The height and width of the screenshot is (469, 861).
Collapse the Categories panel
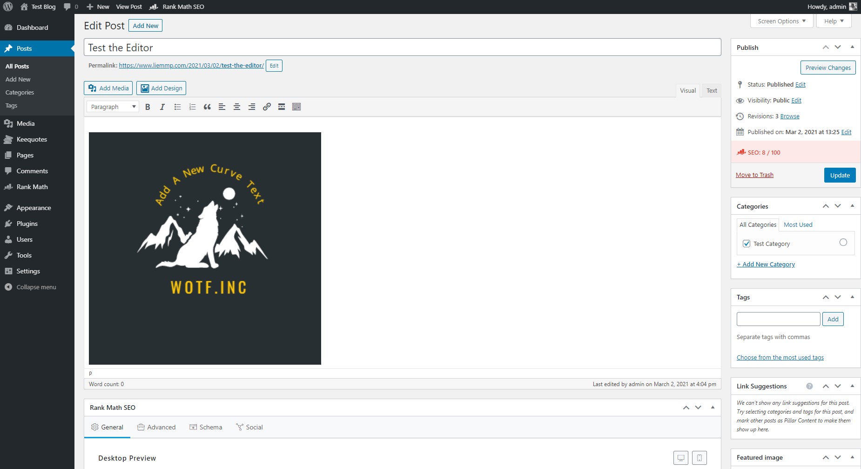click(852, 206)
